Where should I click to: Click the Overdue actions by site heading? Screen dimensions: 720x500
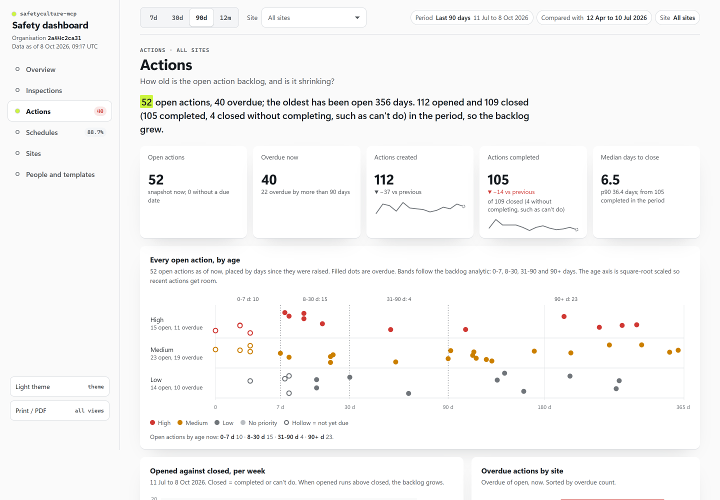(x=522, y=471)
